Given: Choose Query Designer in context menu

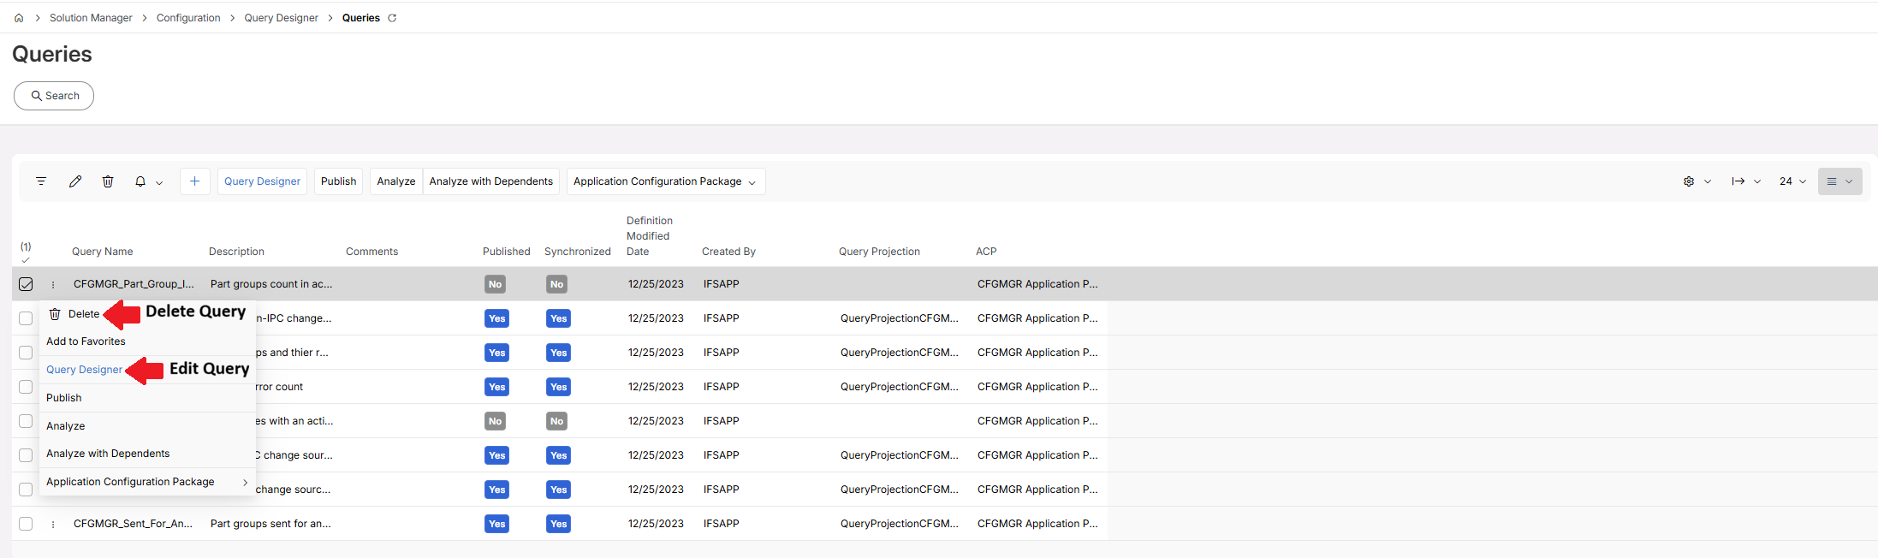Looking at the screenshot, I should (84, 370).
